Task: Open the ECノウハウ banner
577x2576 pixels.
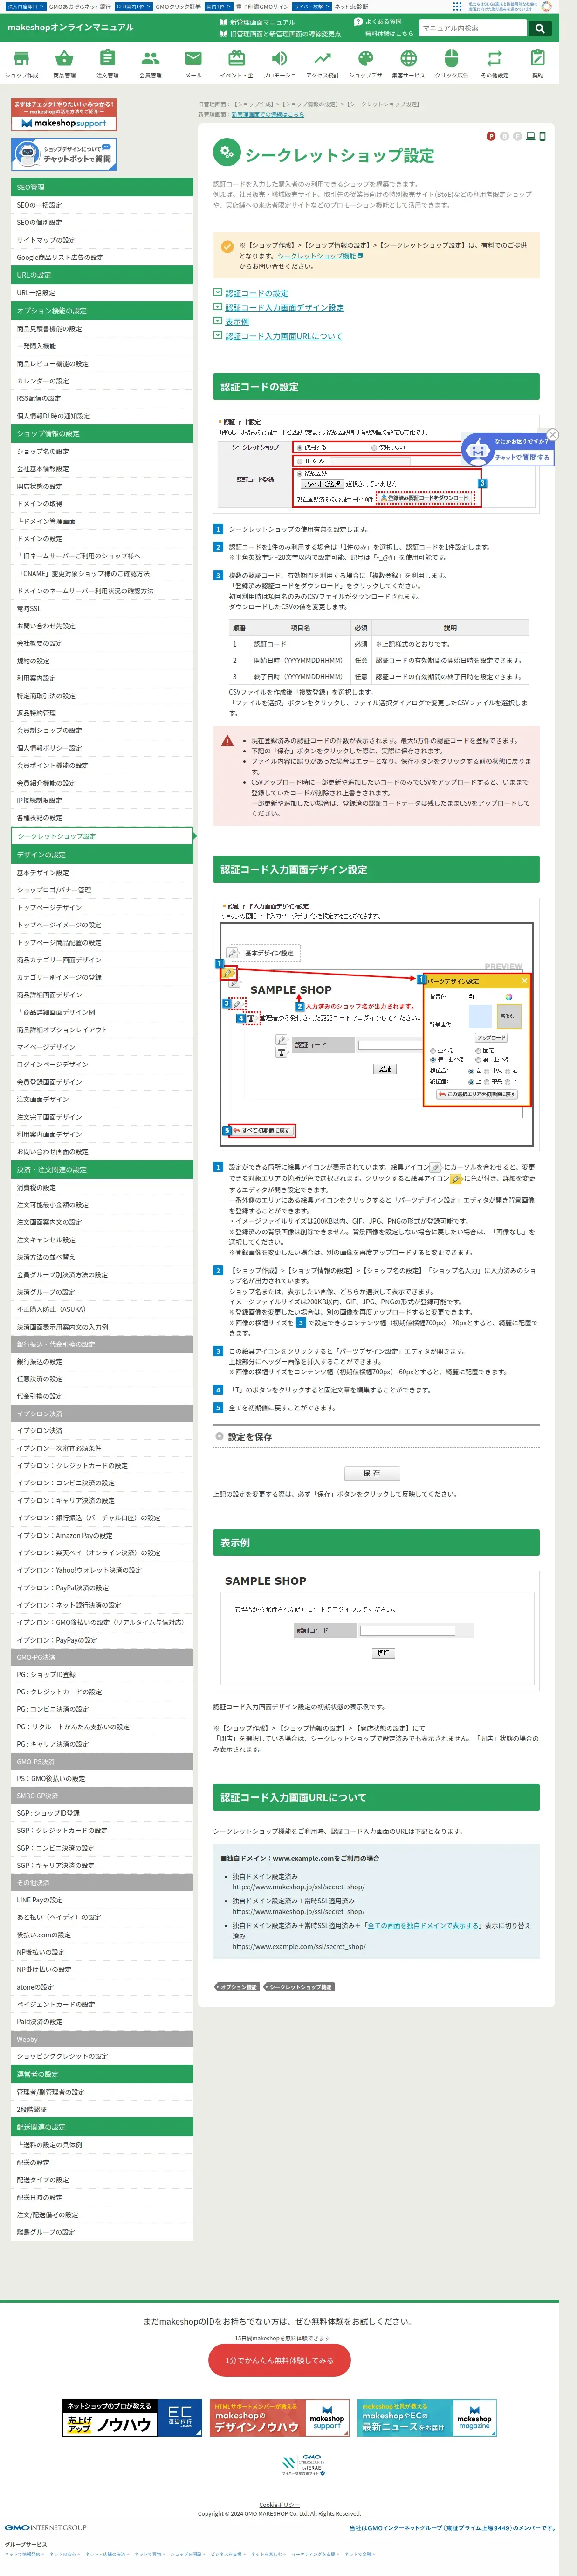Action: click(131, 2418)
